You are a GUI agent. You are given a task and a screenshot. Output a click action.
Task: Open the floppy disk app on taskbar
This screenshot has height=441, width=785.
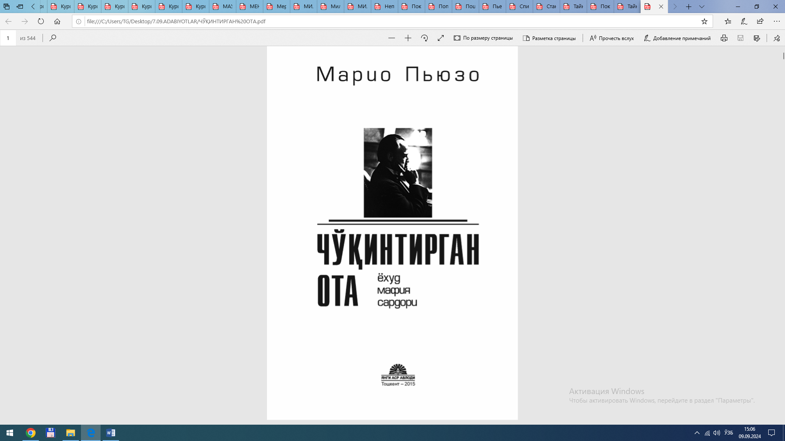(x=51, y=433)
